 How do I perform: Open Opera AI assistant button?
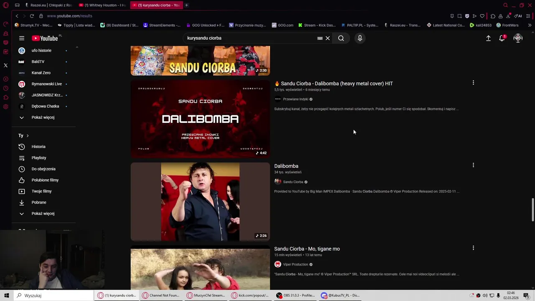point(518,16)
